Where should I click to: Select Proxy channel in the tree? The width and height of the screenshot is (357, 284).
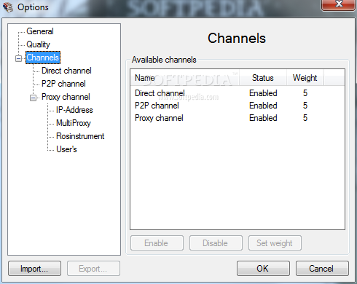point(66,97)
